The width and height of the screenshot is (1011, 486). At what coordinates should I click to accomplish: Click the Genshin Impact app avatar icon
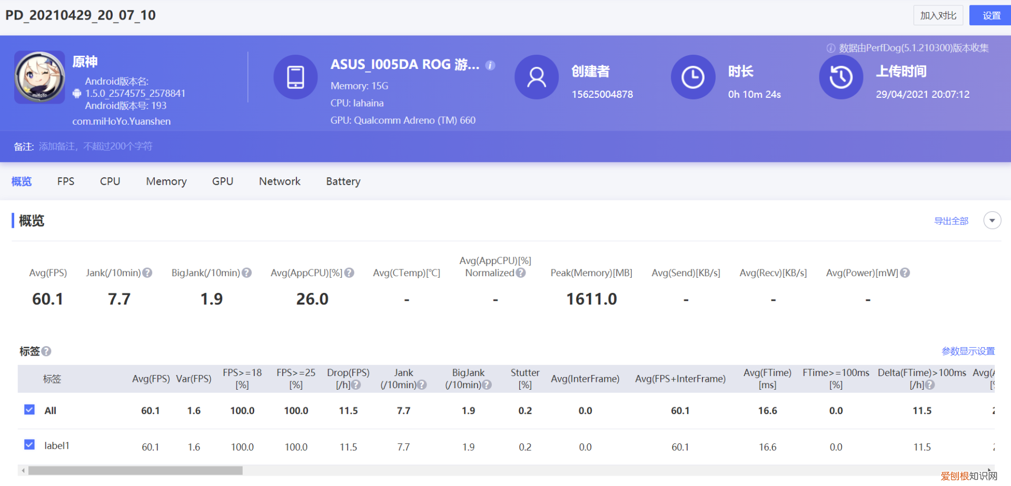[x=39, y=77]
